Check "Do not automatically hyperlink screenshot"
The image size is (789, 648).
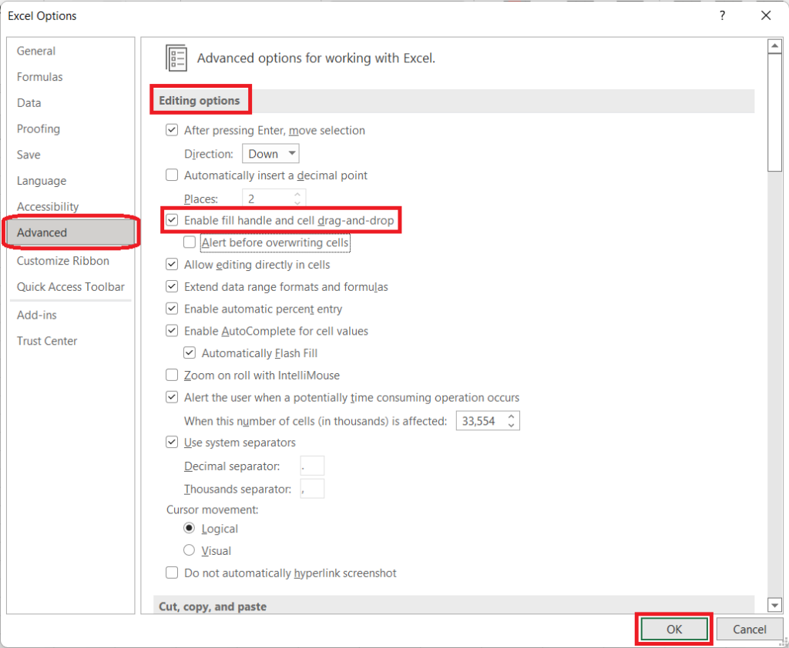point(171,573)
